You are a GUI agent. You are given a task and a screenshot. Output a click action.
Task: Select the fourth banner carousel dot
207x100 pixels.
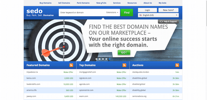(x=106, y=59)
